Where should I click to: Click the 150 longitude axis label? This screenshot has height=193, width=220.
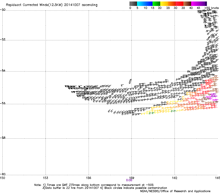[3, 178]
